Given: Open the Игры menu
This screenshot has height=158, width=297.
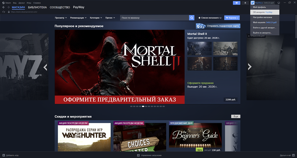Looking at the screenshot, I should tap(29, 3).
